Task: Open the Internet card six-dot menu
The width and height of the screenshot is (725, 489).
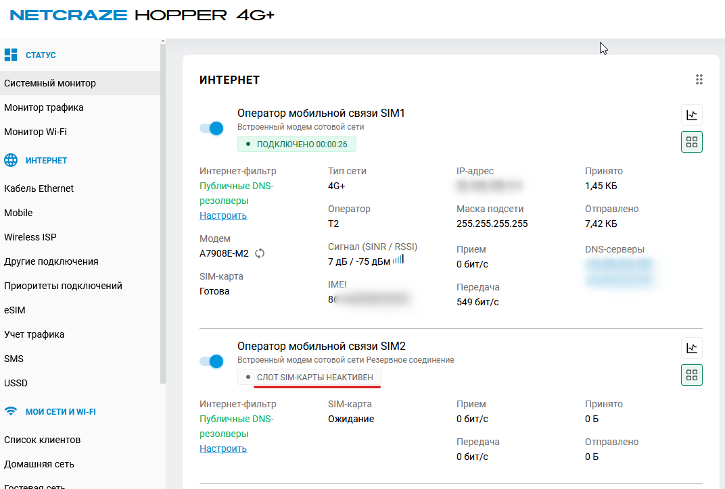Action: pyautogui.click(x=699, y=80)
